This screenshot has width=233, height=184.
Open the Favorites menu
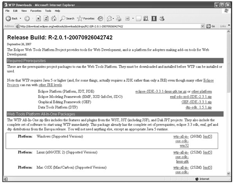tap(36, 11)
